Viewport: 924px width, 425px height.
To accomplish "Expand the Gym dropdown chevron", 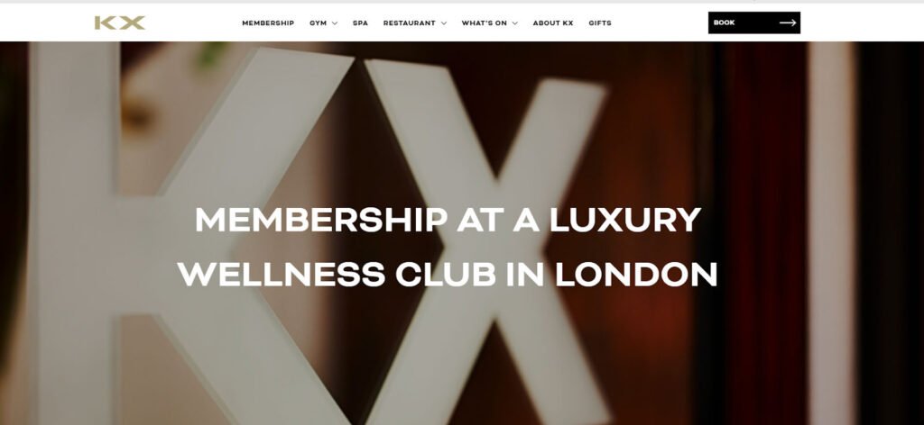I will (335, 23).
